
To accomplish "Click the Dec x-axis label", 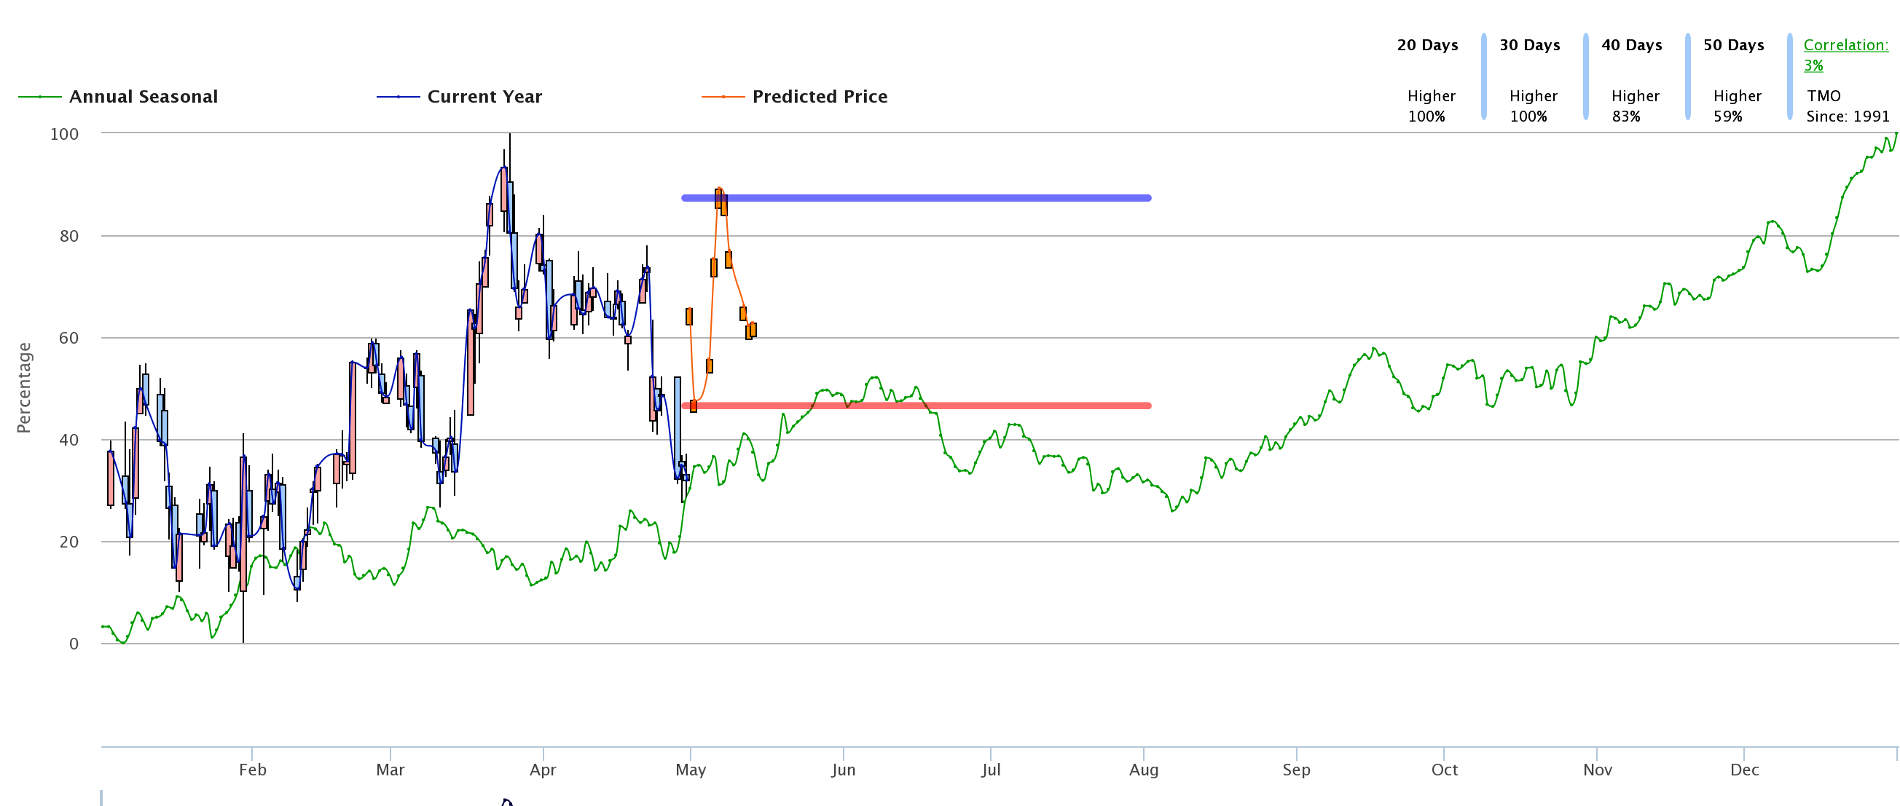I will click(1744, 770).
